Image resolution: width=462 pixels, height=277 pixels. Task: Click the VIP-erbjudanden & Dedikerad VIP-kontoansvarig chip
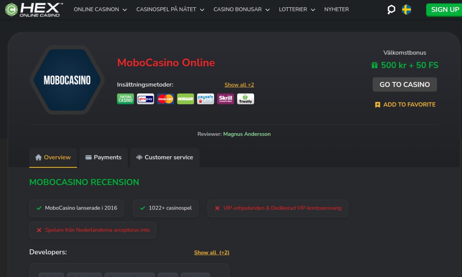[278, 208]
